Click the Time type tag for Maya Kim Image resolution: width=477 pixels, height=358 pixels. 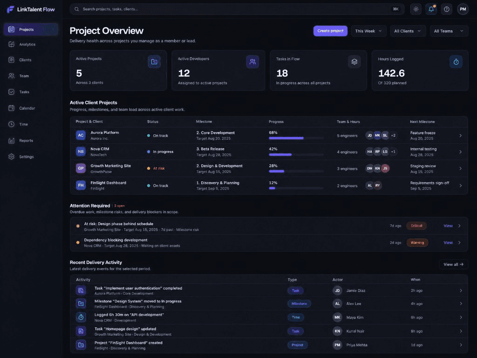[296, 317]
